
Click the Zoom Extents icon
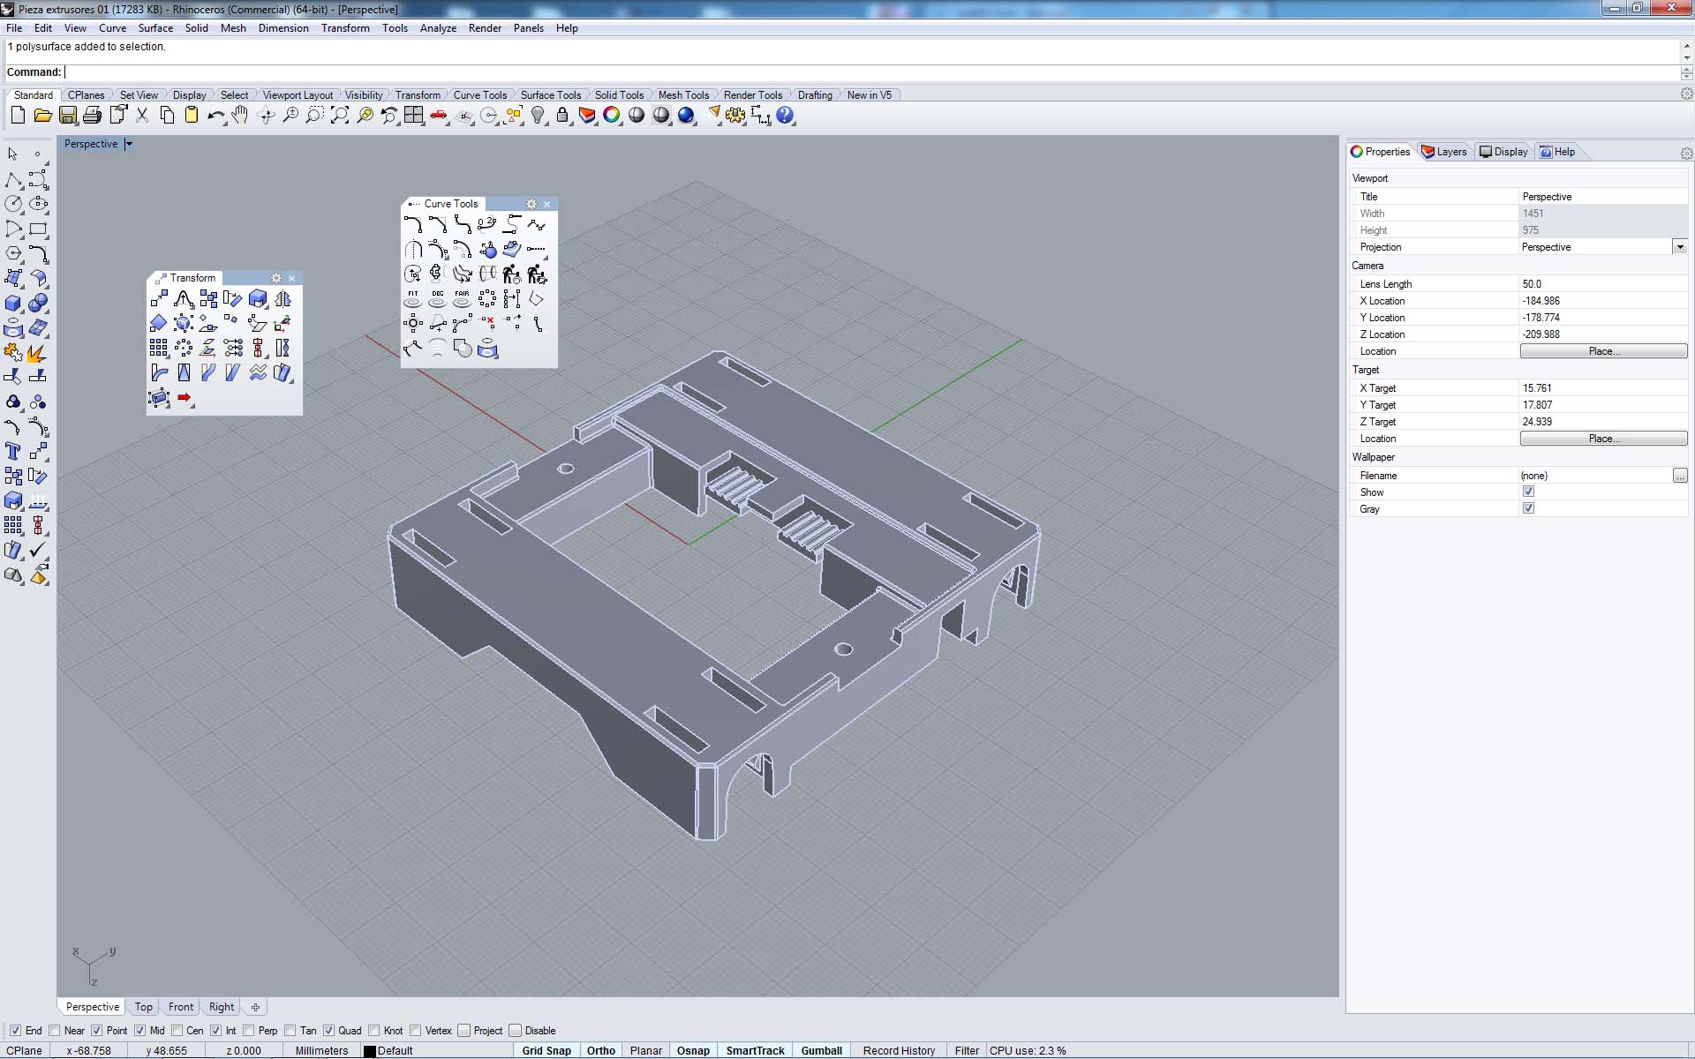point(340,116)
